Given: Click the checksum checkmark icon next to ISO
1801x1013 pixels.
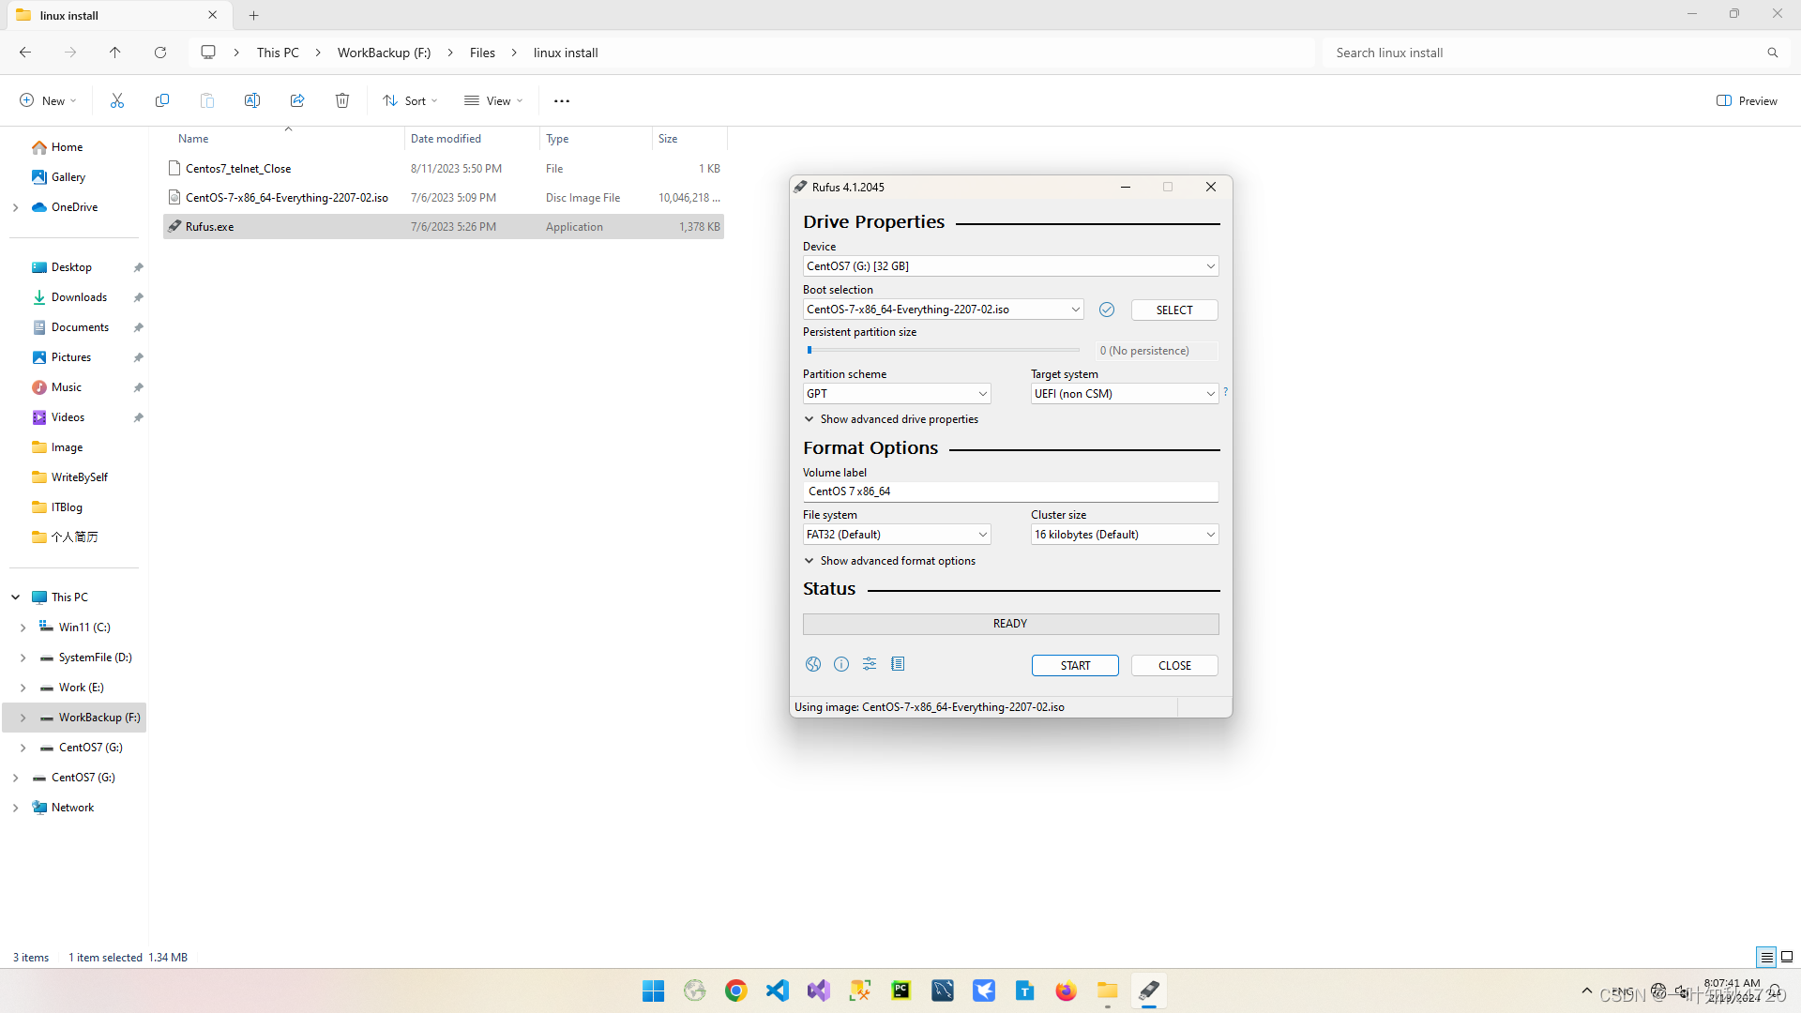Looking at the screenshot, I should tap(1107, 310).
